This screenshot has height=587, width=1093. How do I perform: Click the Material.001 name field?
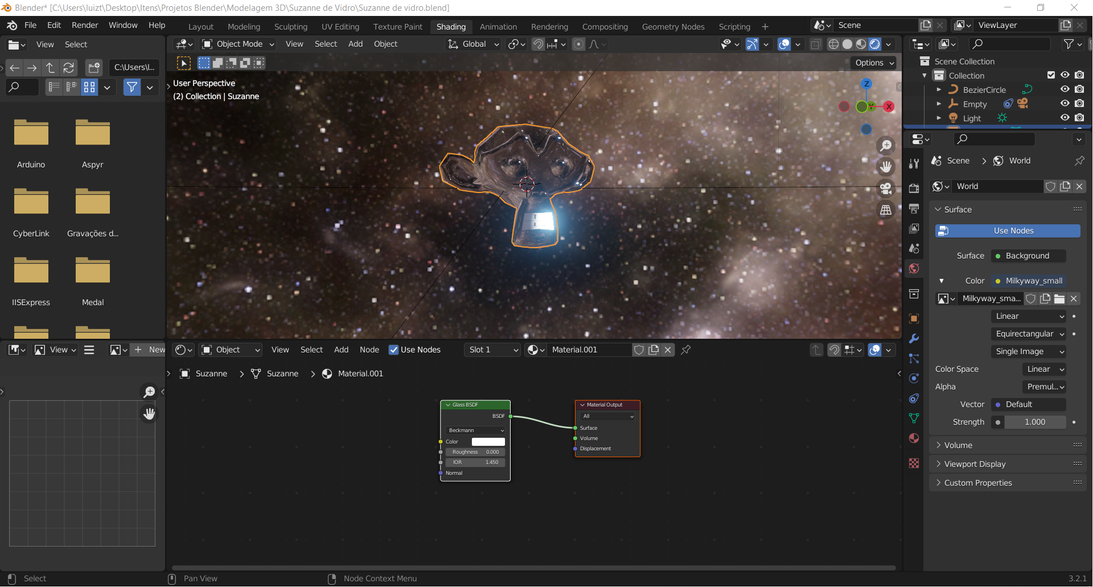[x=589, y=350]
